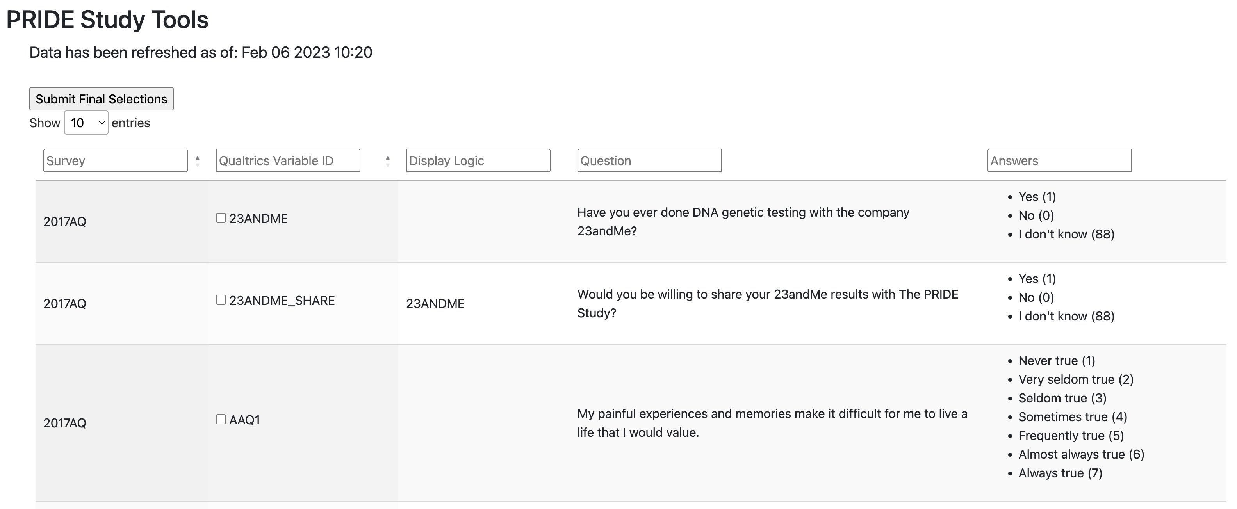
Task: Check the 23ANDME variable checkbox
Action: click(221, 218)
